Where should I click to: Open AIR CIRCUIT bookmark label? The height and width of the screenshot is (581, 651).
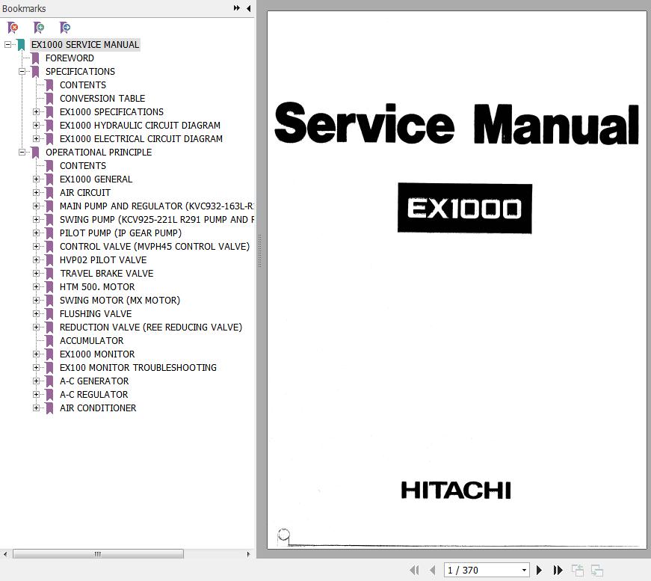pos(85,192)
